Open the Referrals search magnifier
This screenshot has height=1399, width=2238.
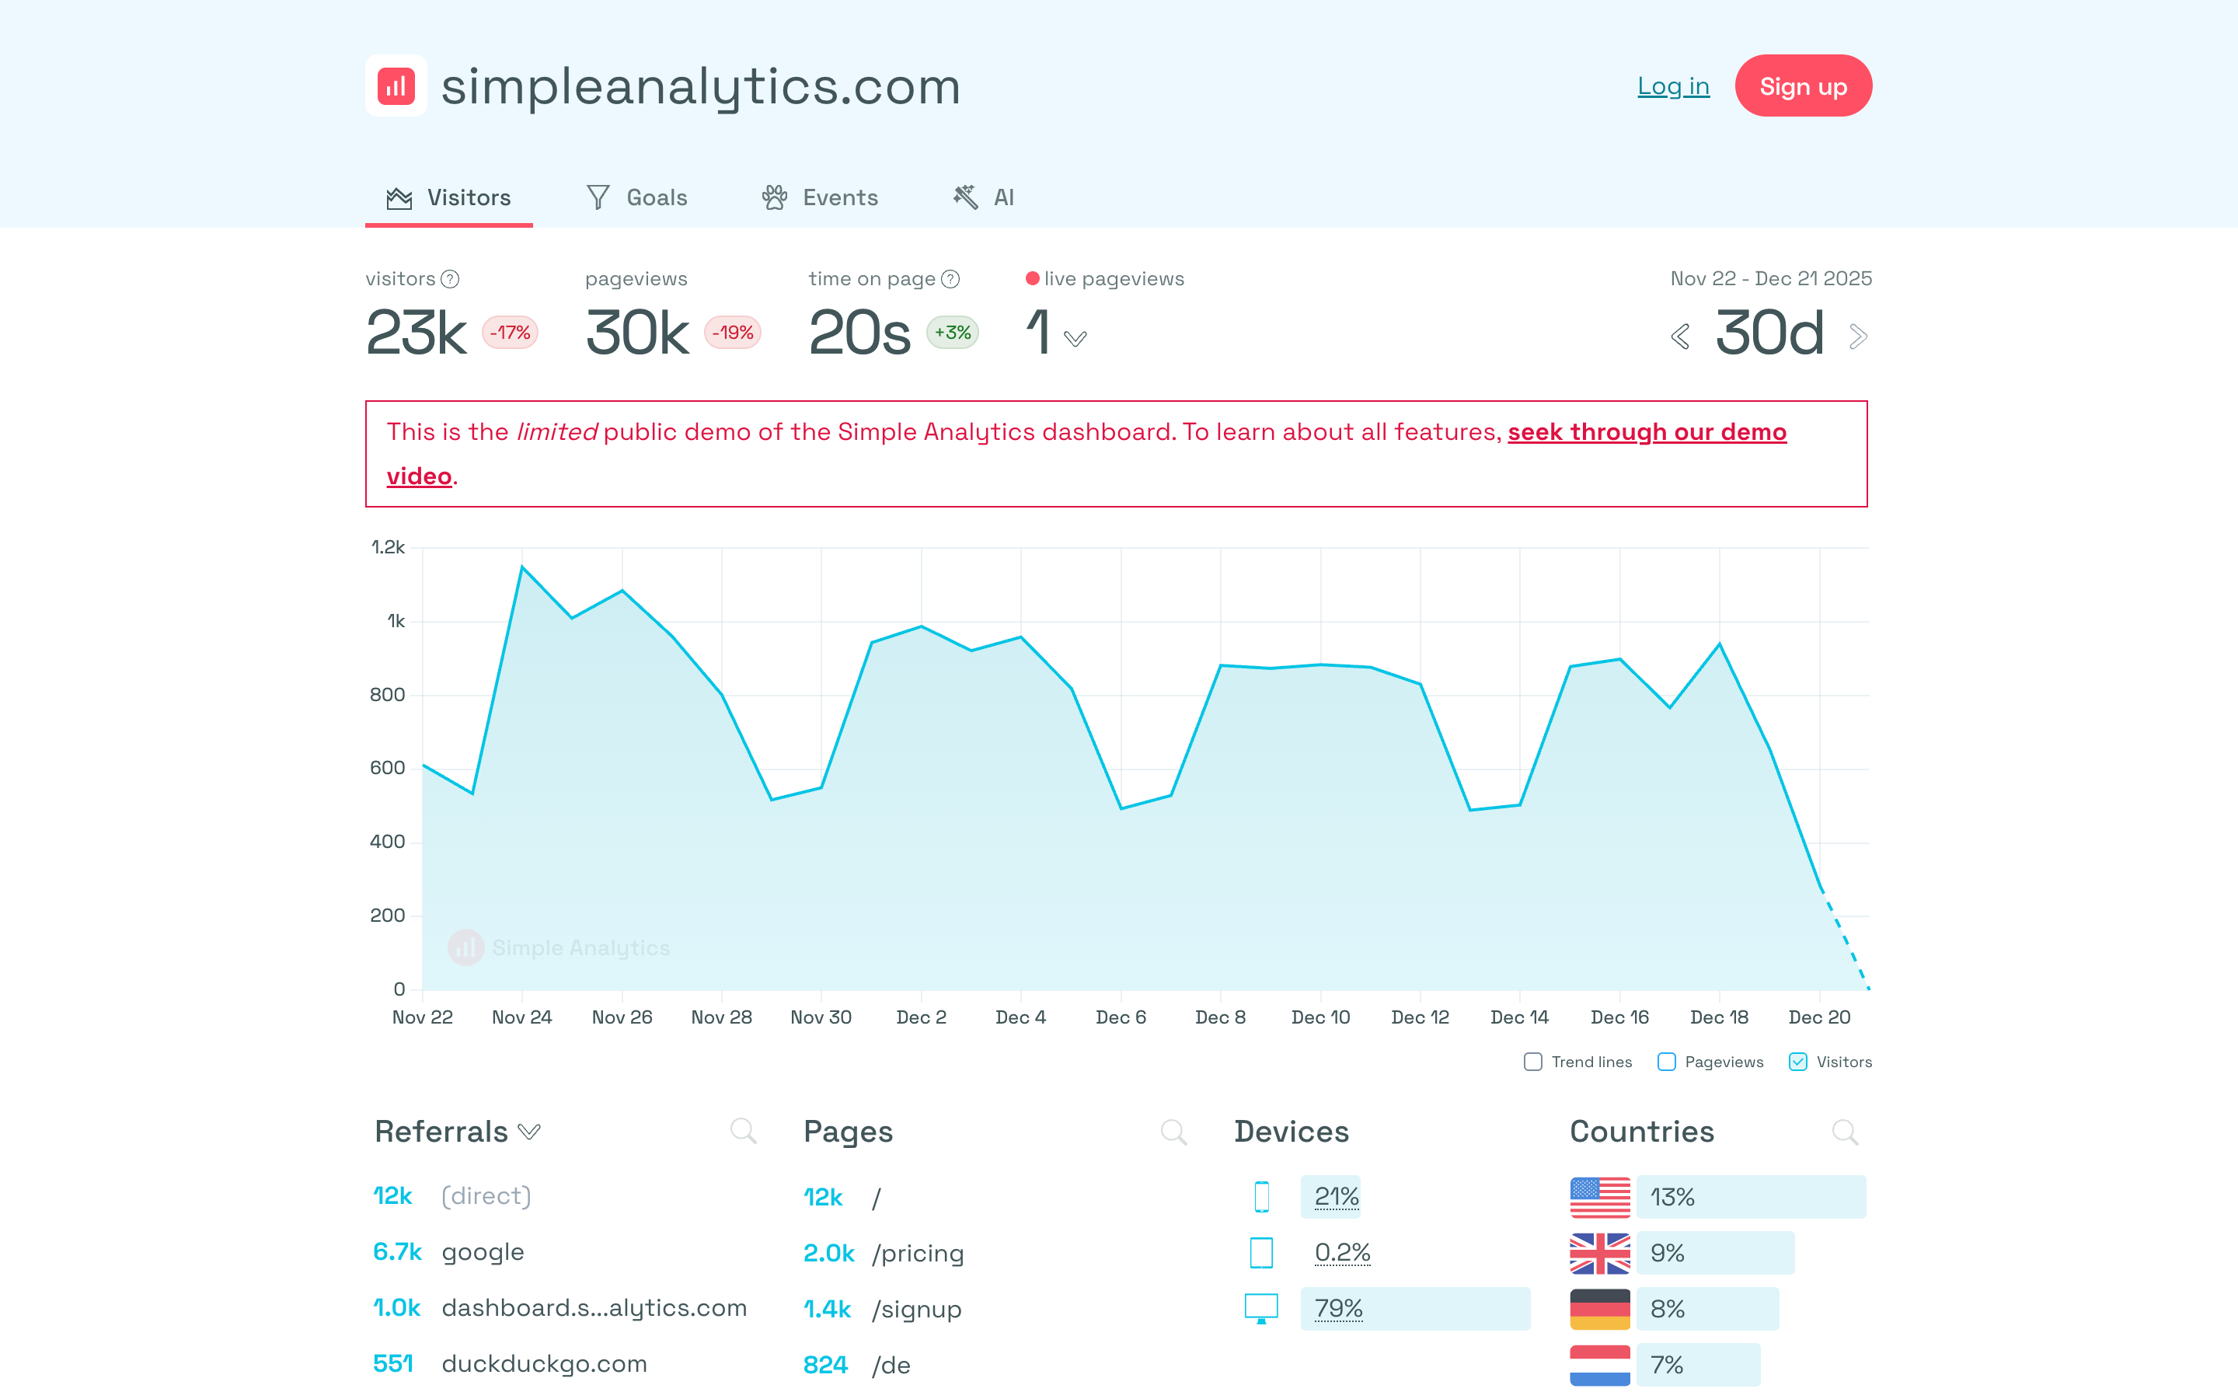pos(743,1131)
